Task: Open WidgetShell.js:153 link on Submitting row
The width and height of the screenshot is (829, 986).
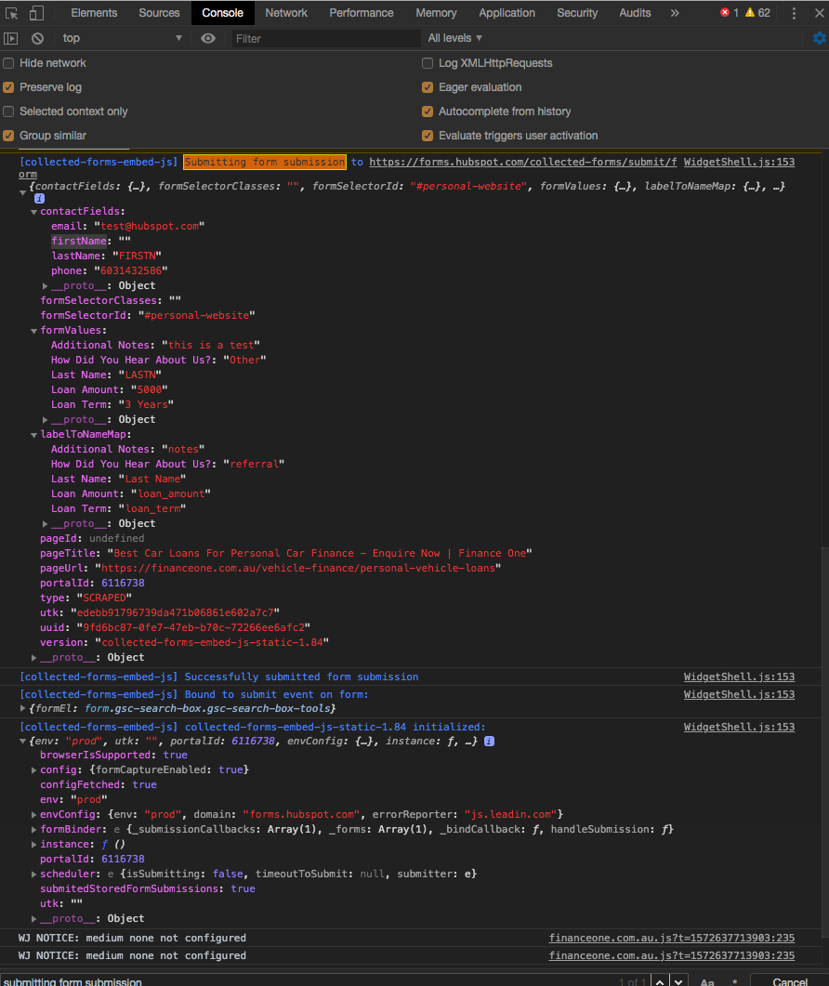Action: (739, 163)
